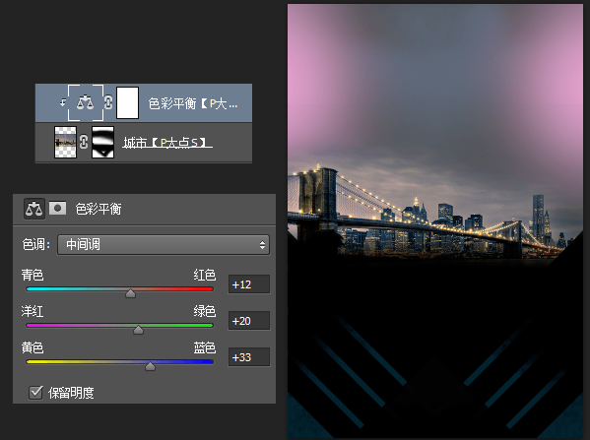Click the 青色 label
This screenshot has width=590, height=440.
click(33, 275)
